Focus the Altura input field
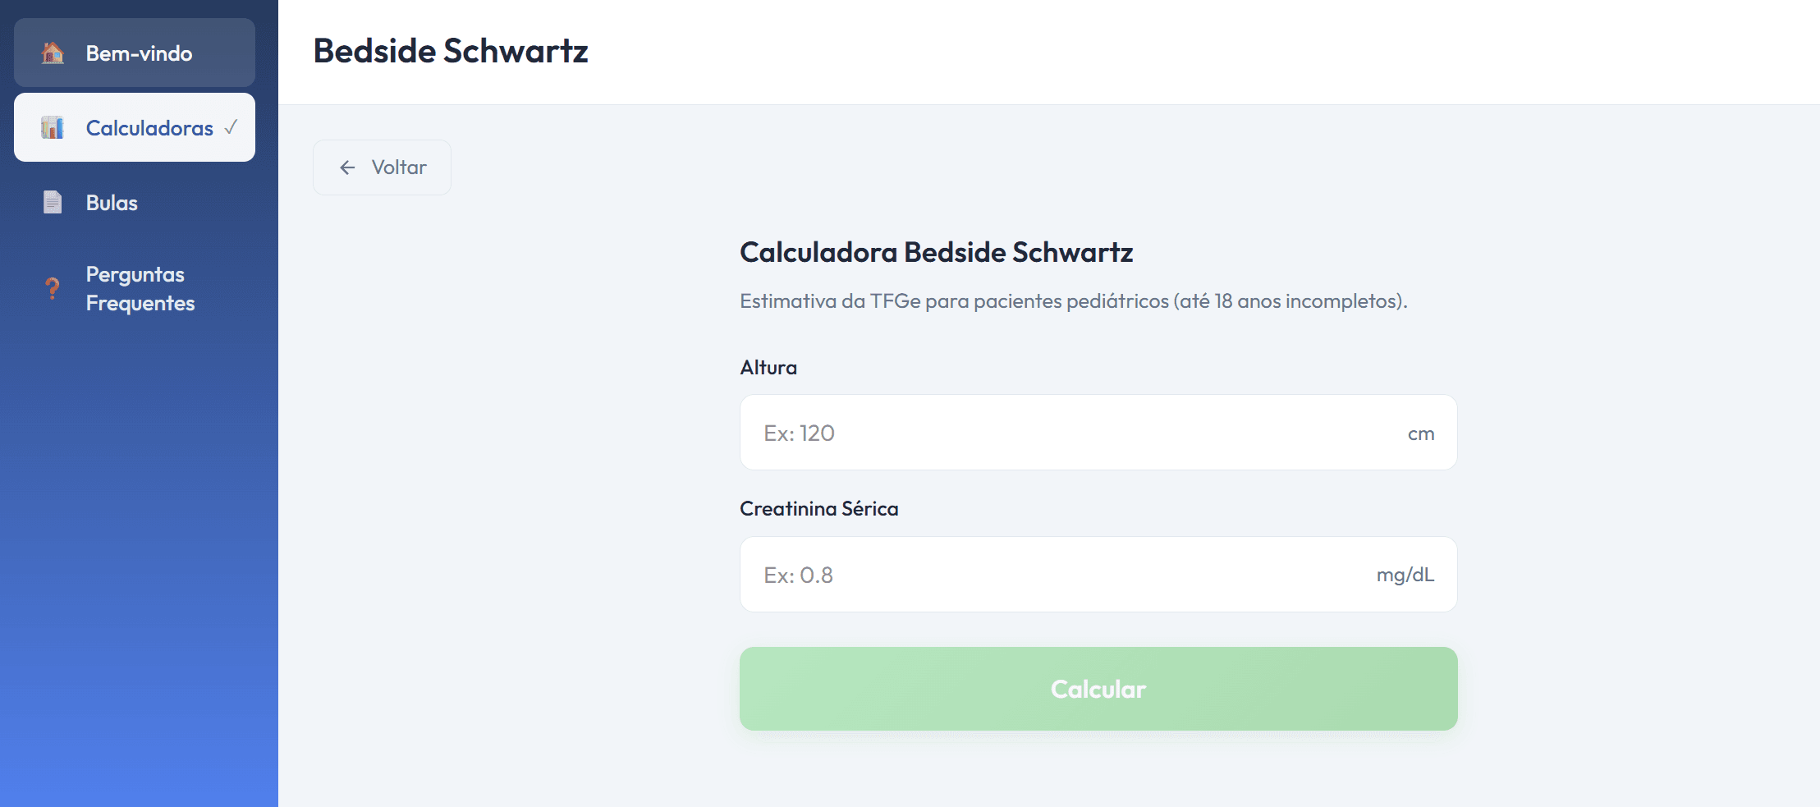1820x807 pixels. [x=1067, y=433]
